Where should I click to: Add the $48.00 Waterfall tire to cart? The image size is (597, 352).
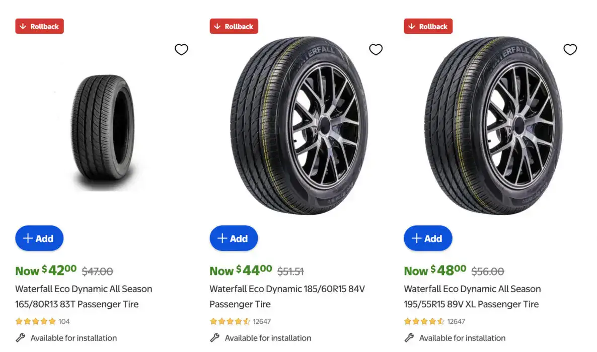click(428, 238)
